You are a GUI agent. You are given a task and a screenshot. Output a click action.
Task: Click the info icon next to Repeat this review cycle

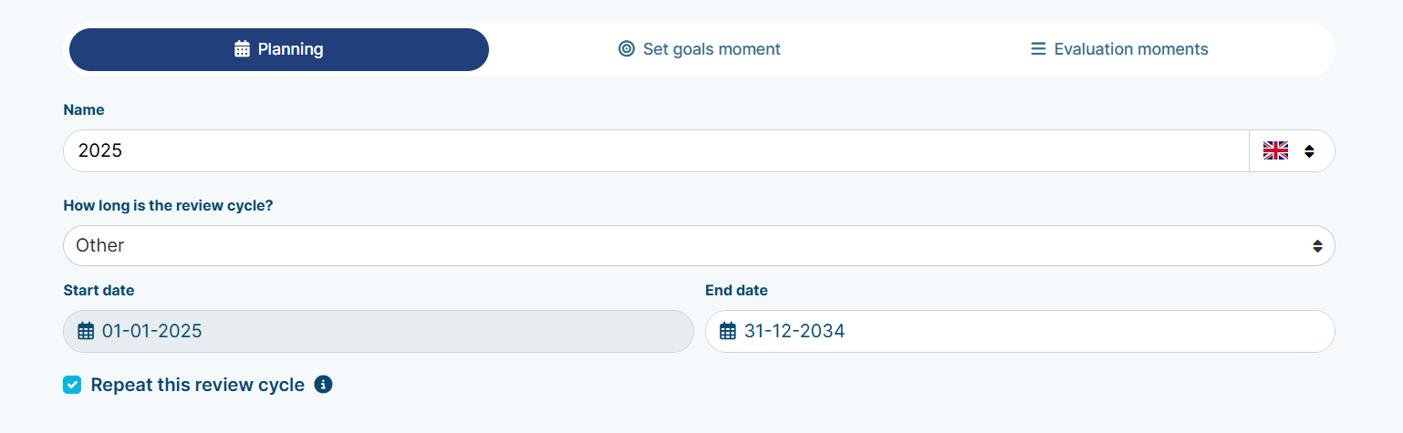[x=323, y=385]
